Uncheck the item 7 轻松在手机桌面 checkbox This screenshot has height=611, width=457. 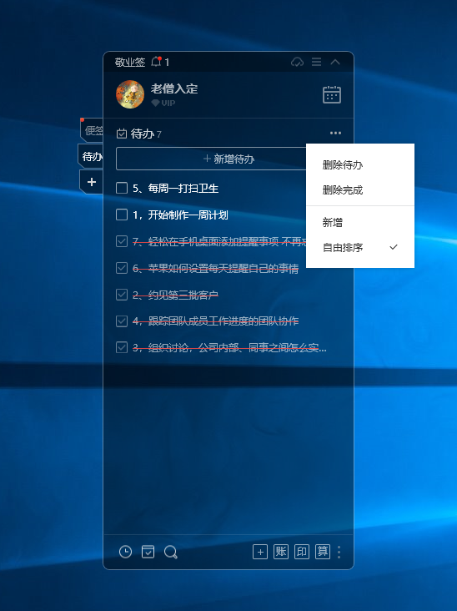[x=122, y=241]
